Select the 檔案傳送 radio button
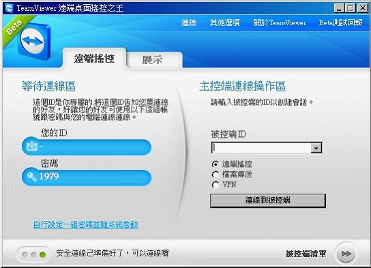 point(215,175)
